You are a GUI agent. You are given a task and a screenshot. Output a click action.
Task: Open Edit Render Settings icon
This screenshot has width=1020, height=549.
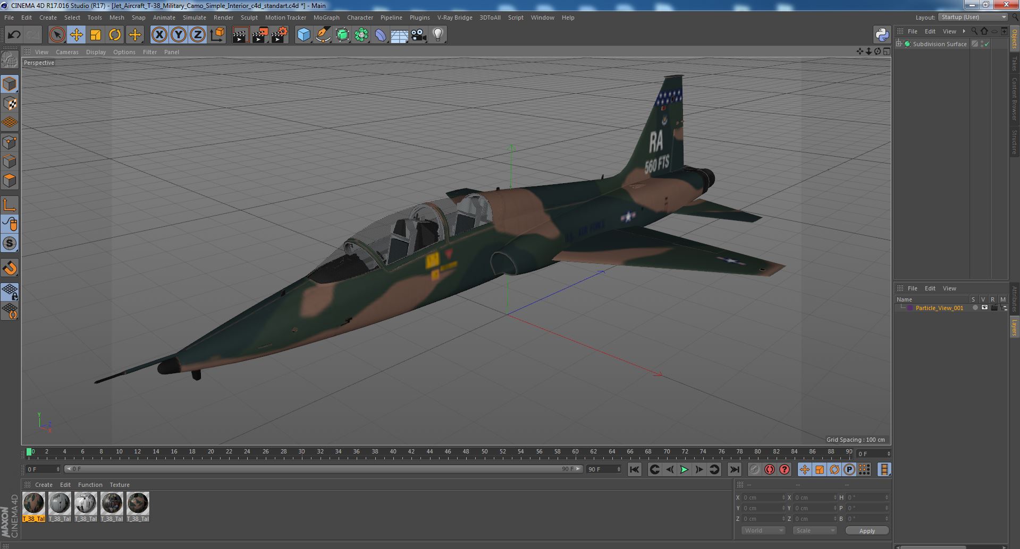[279, 35]
